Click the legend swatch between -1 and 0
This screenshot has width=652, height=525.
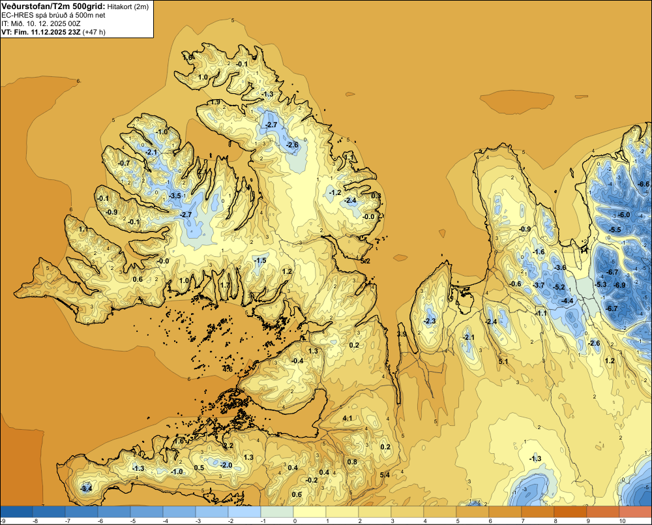click(277, 511)
